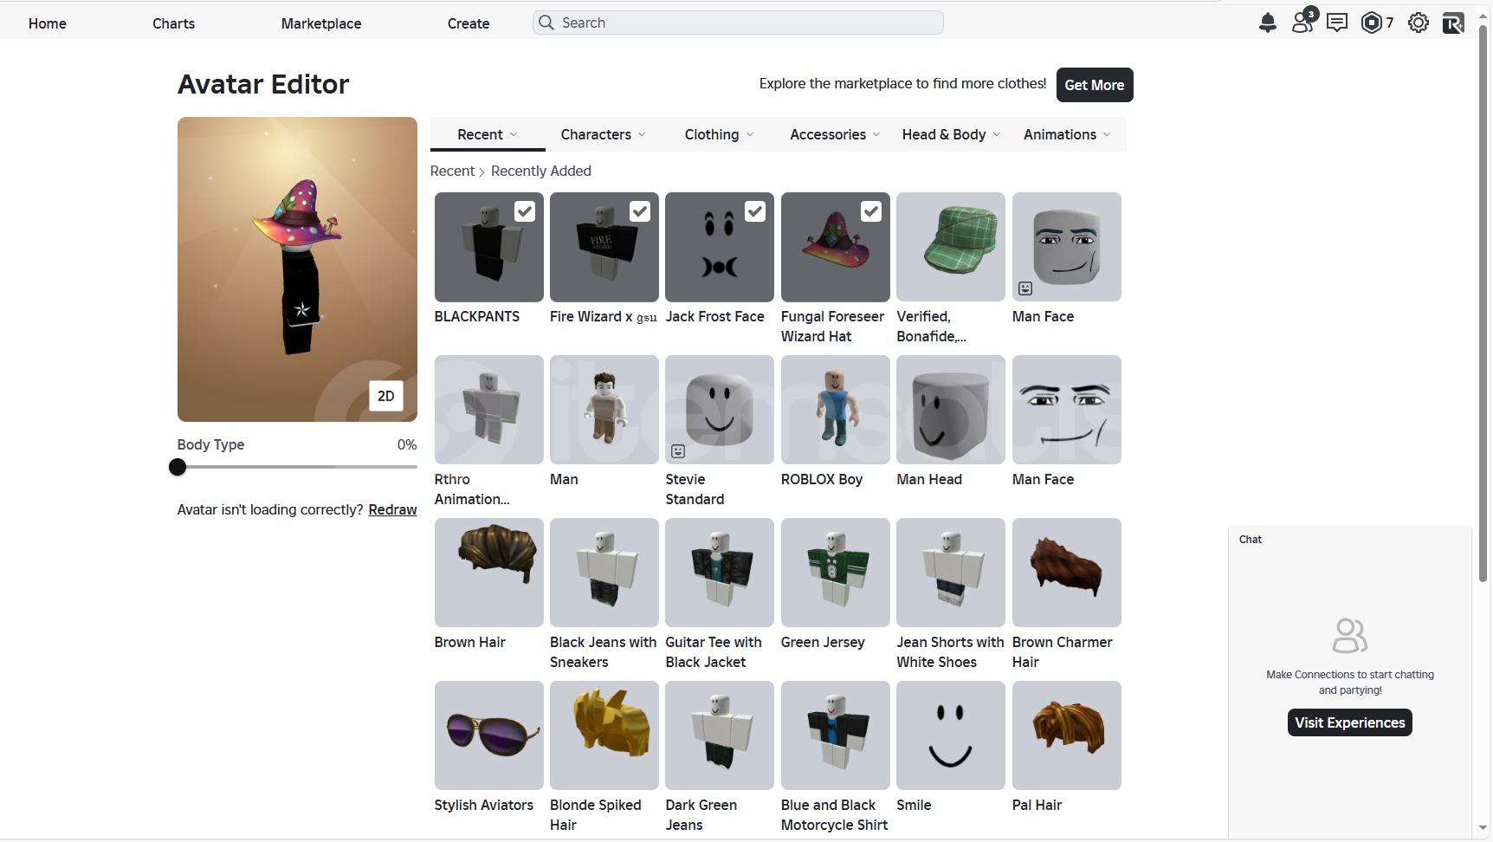Viewport: 1493px width, 842px height.
Task: Click the 'Stevie Standard' item label
Action: tap(695, 489)
